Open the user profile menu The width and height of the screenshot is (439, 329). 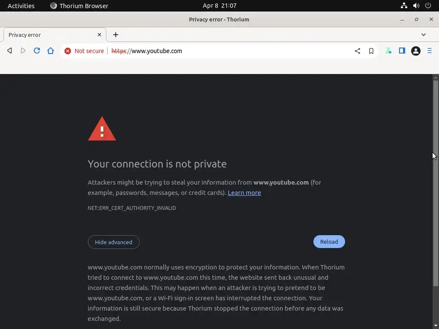(x=416, y=51)
